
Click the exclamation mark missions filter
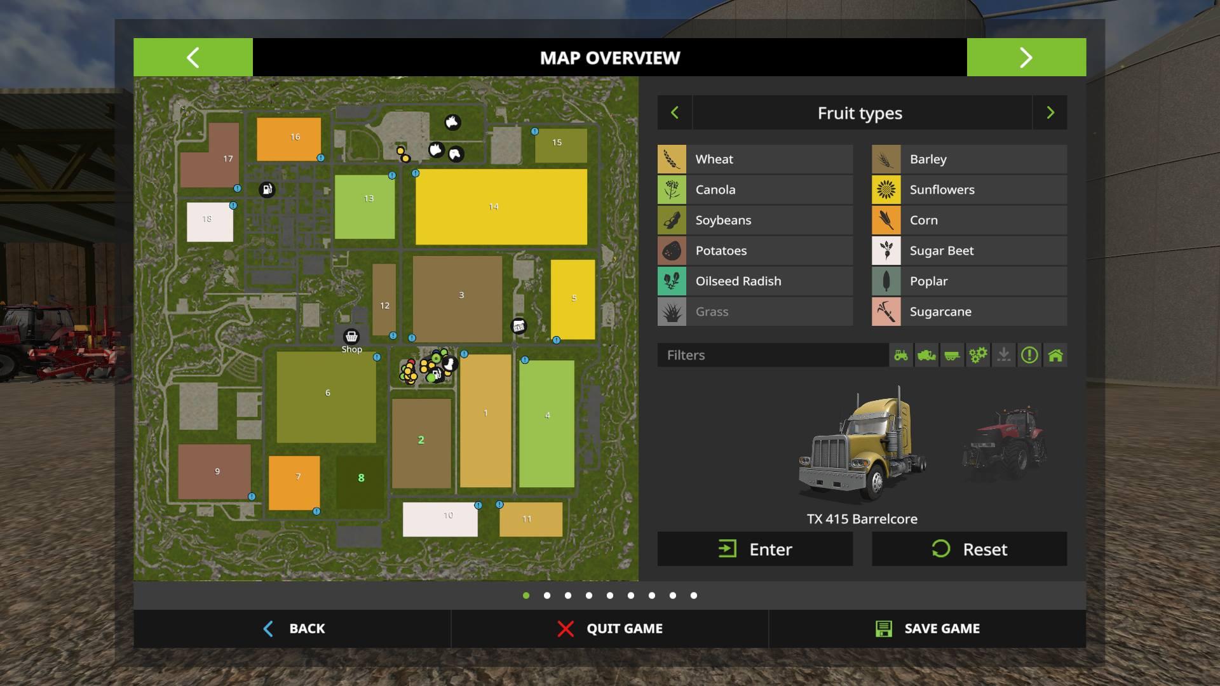click(x=1029, y=355)
